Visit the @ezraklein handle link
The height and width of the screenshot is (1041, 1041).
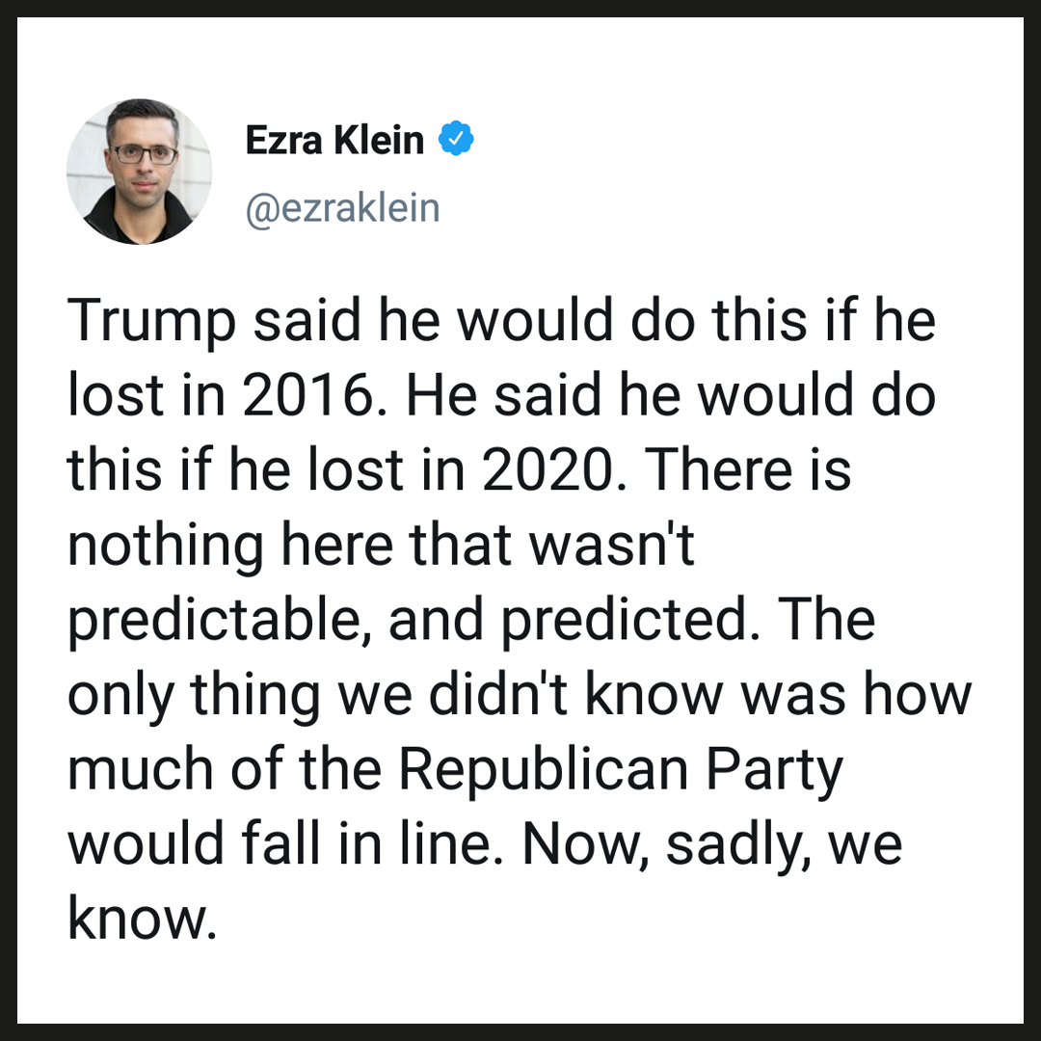point(342,208)
